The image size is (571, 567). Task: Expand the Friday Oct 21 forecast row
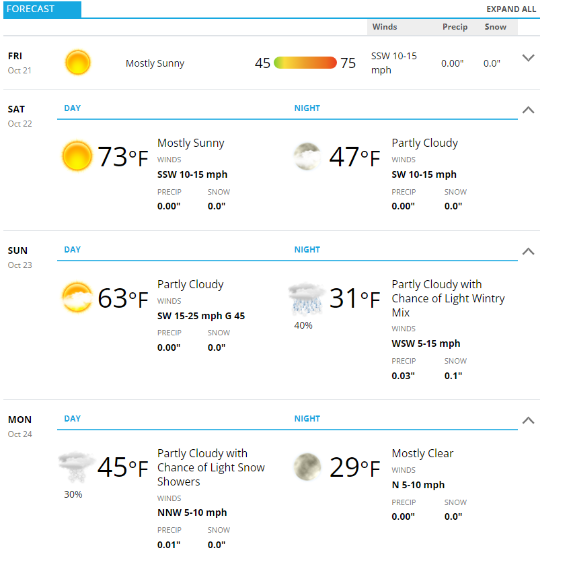[528, 58]
